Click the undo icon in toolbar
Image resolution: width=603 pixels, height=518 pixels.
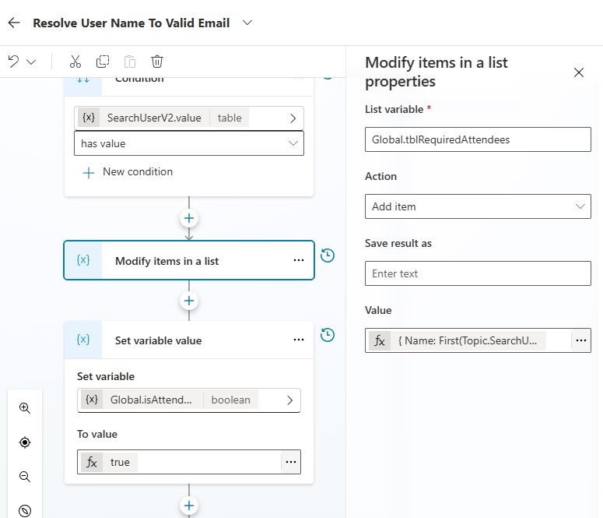click(x=13, y=62)
